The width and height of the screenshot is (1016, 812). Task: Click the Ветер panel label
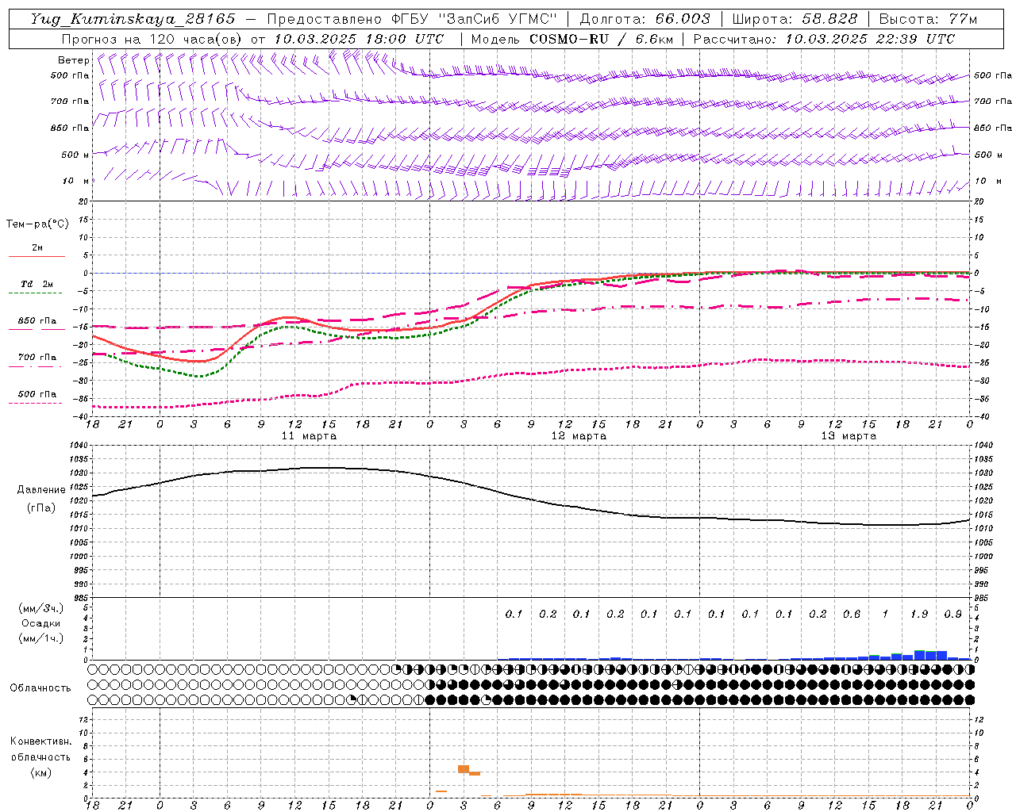[x=73, y=60]
